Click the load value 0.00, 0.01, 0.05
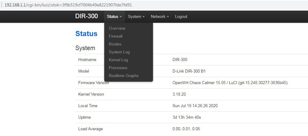The width and height of the screenshot is (308, 136). 186,129
